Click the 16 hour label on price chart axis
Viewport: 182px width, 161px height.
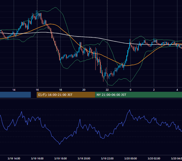coord(37,90)
